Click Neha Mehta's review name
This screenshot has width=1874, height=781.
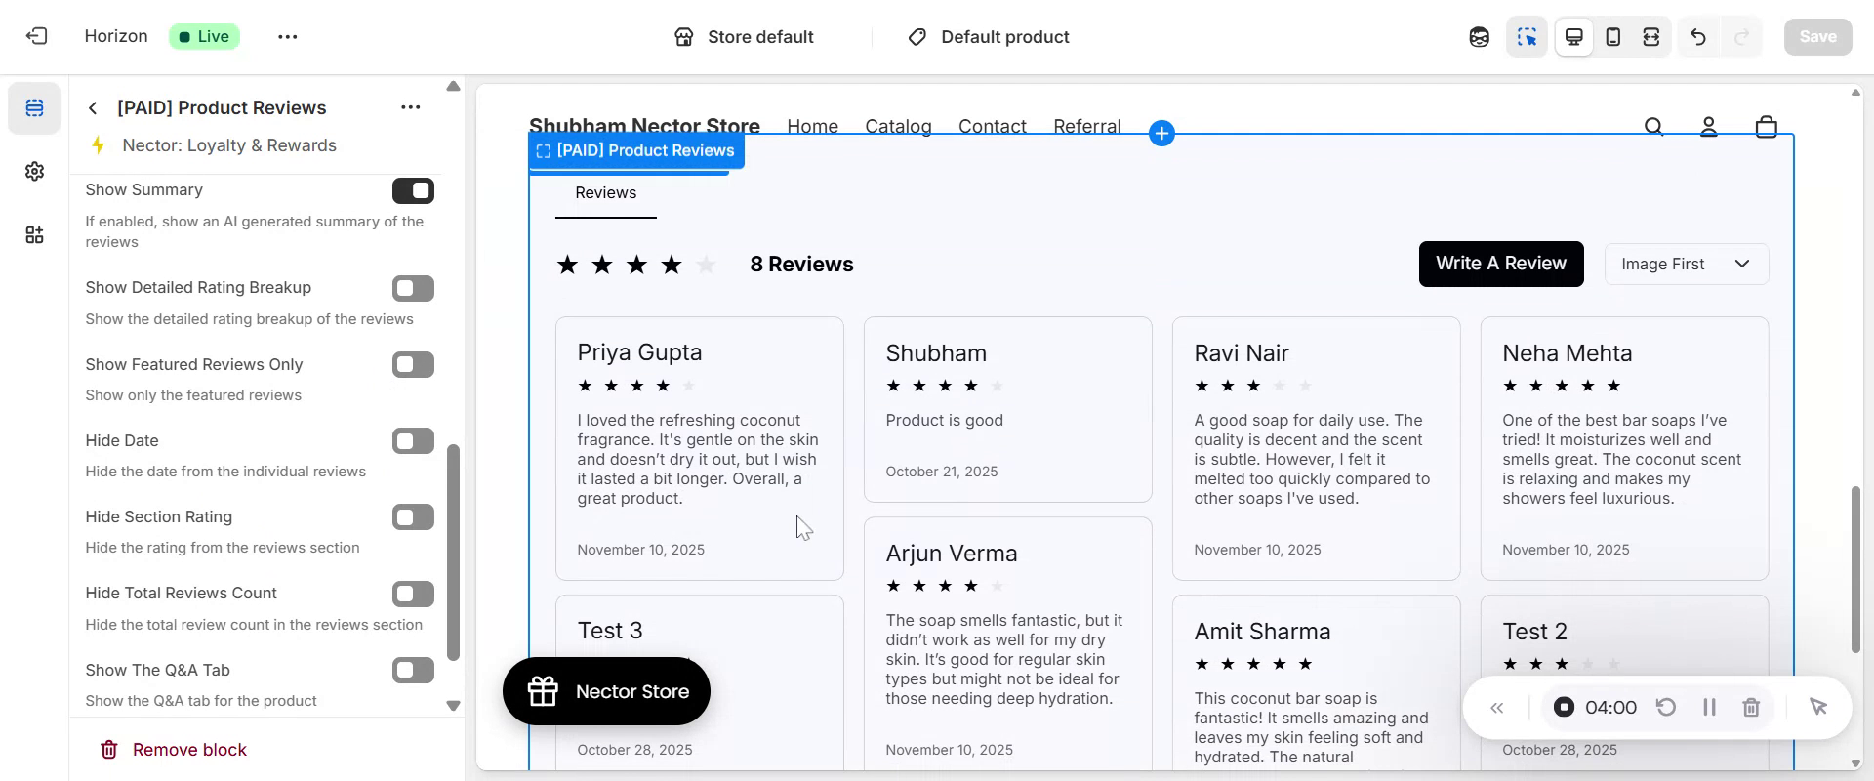coord(1568,353)
